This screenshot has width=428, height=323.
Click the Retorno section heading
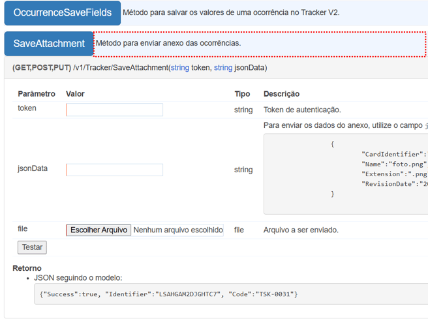point(27,268)
